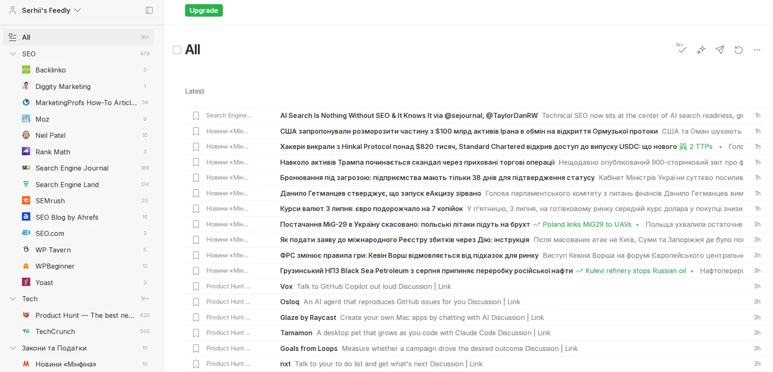
Task: Open the Yoast feed icon
Action: [x=26, y=282]
